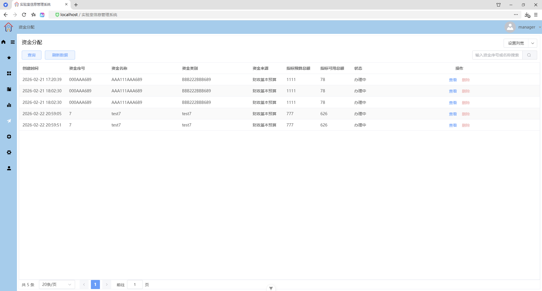Screen dimensions: 542x291
Task: Open the gear settings sidebar icon
Action: [9, 152]
